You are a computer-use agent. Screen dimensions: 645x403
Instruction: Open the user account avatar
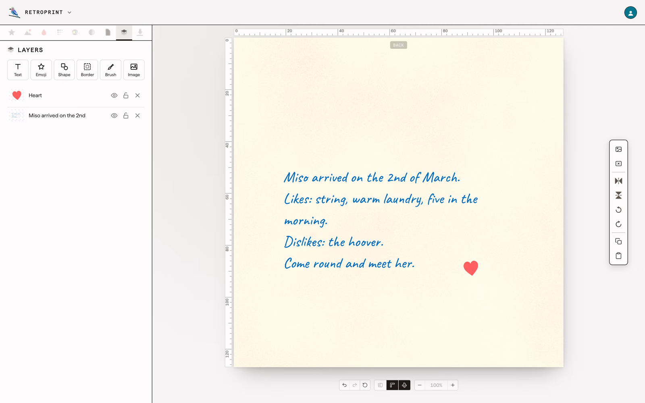coord(630,12)
